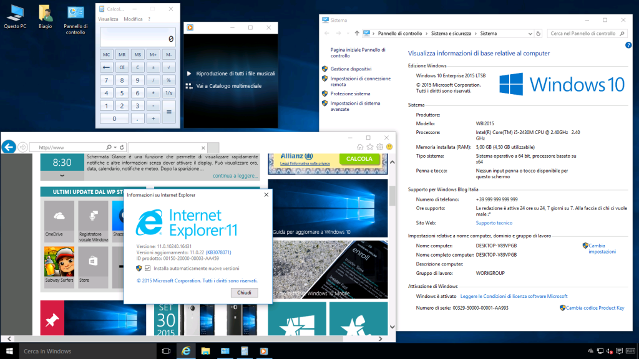This screenshot has width=639, height=359.
Task: Click Cambia impostazioni link
Action: tap(602, 249)
